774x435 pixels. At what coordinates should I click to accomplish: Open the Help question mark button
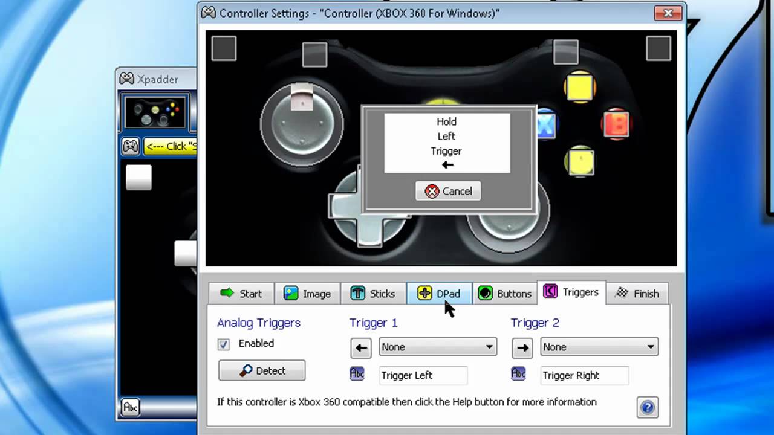[x=647, y=407]
